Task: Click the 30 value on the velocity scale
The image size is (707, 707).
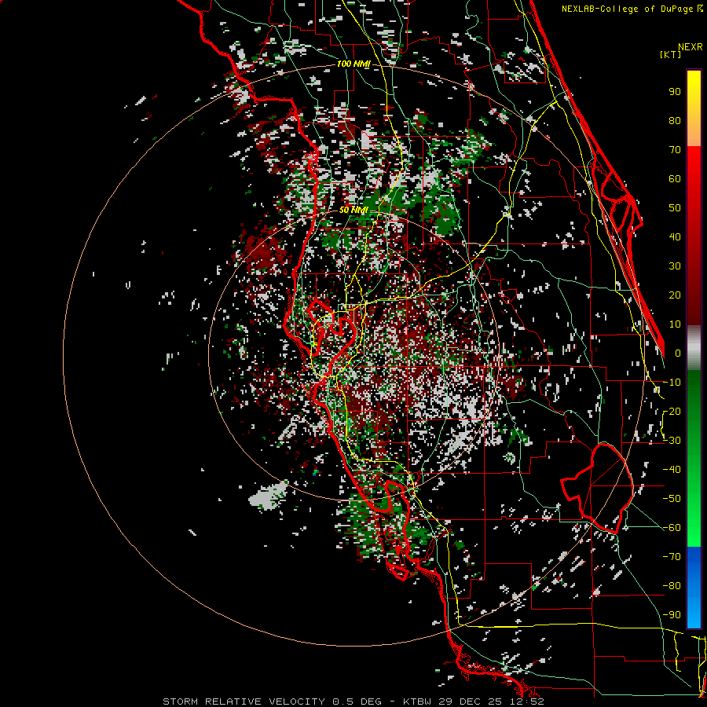Action: [675, 266]
